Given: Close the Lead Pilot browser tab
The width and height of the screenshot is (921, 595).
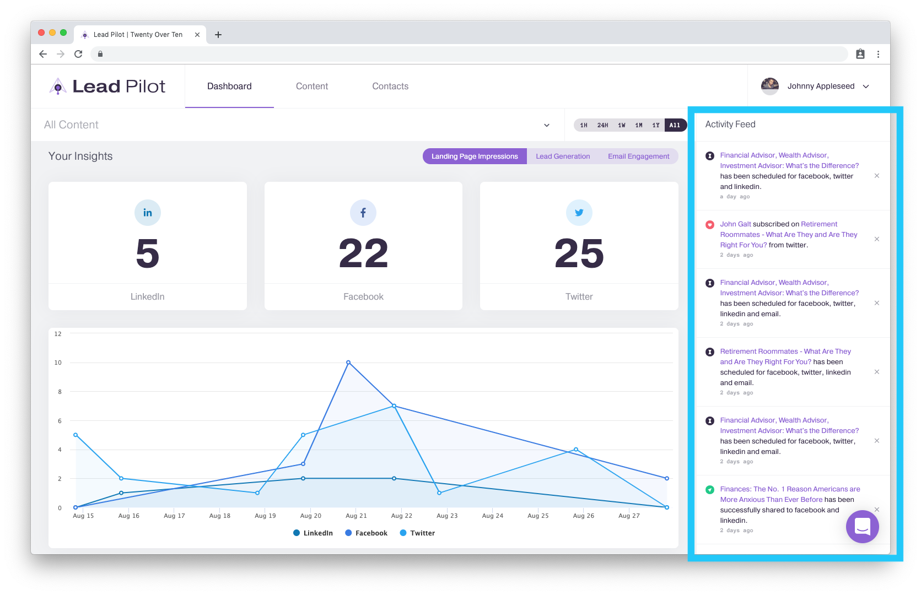Looking at the screenshot, I should pos(197,35).
